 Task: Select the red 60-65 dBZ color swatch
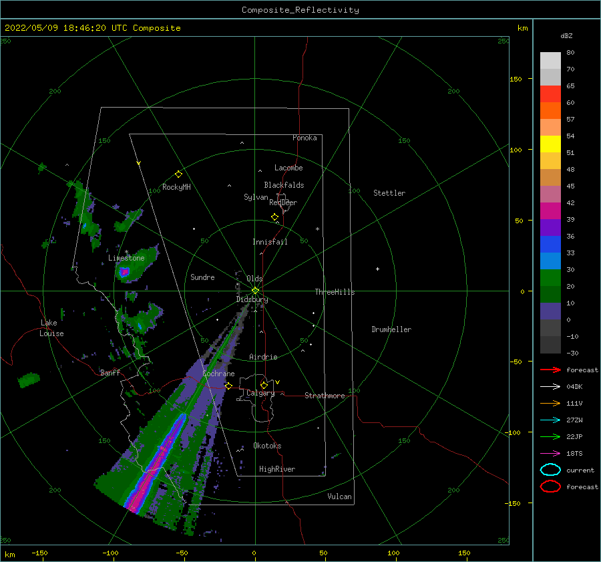[550, 94]
